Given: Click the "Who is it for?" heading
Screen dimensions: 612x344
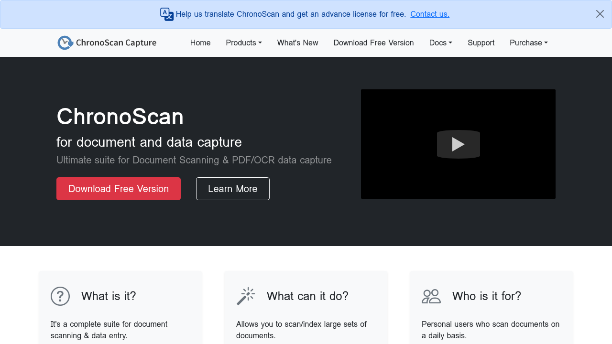Looking at the screenshot, I should (486, 296).
